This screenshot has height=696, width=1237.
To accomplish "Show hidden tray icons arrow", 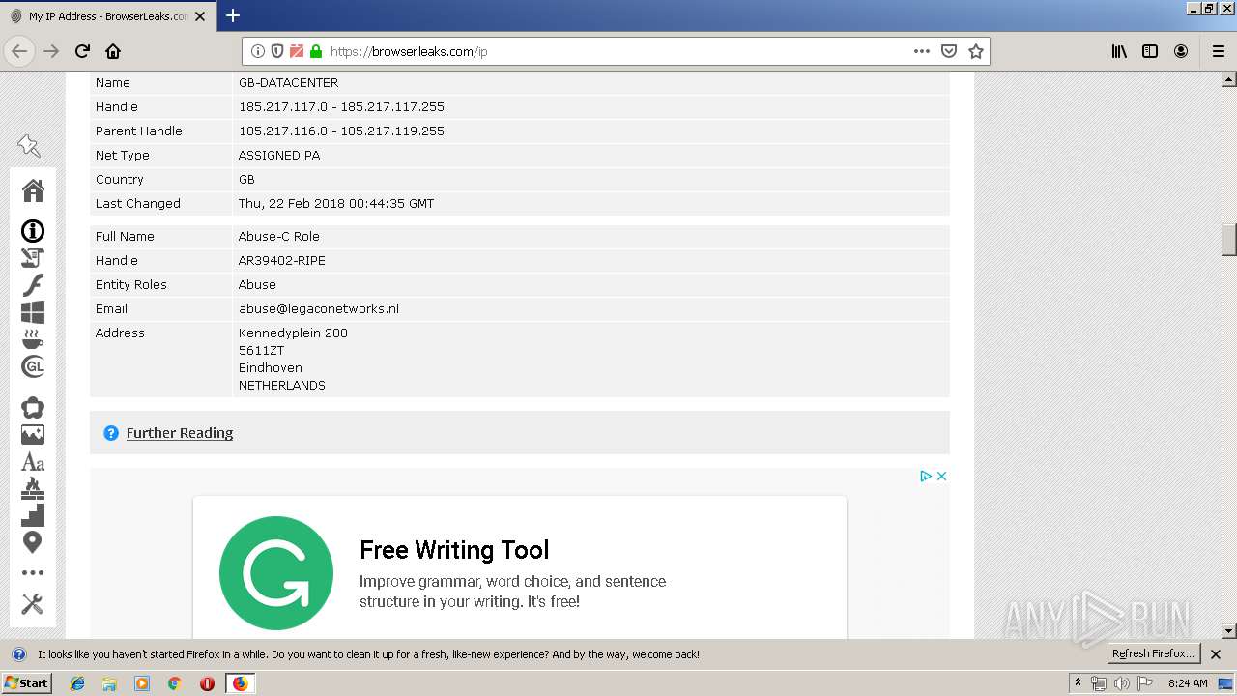I will pos(1078,683).
